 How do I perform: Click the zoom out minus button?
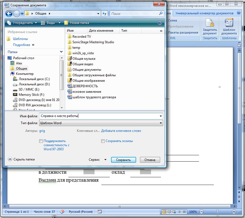(201, 212)
